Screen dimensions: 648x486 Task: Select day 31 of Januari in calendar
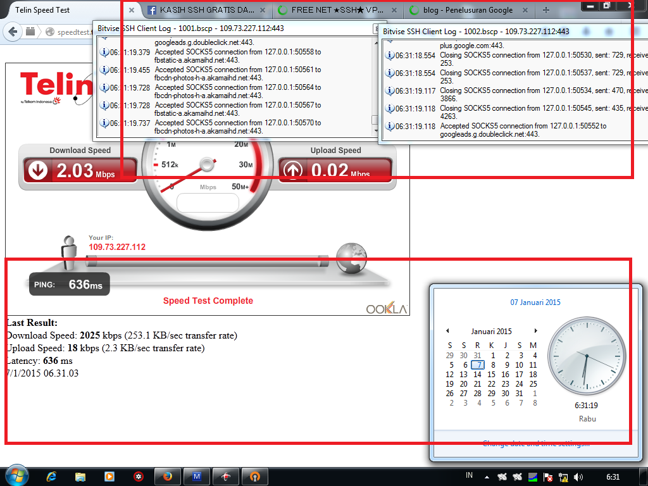519,394
